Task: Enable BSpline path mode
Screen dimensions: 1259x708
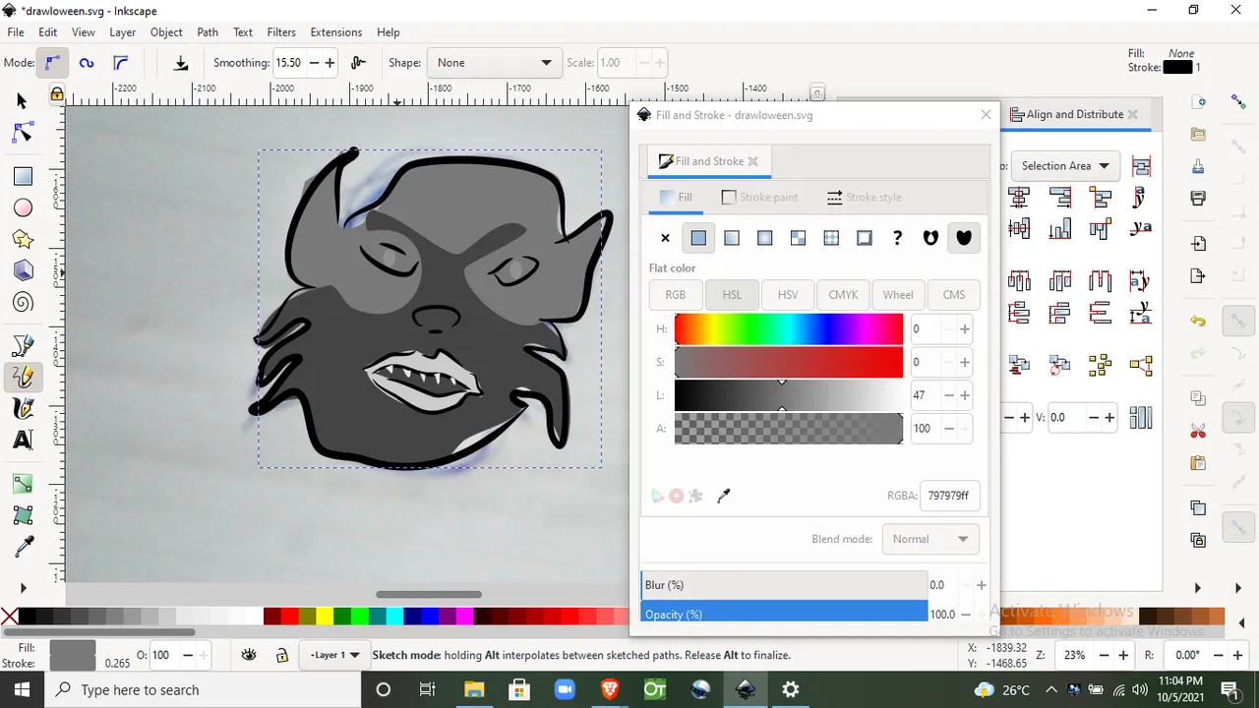Action: pyautogui.click(x=120, y=63)
